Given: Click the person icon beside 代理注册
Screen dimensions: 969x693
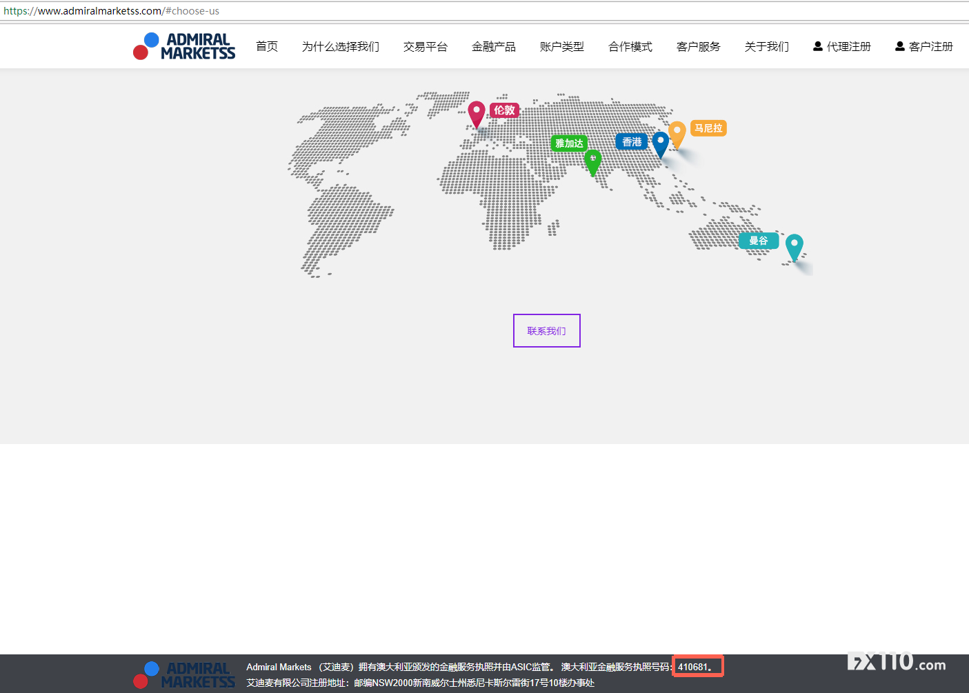Looking at the screenshot, I should pyautogui.click(x=818, y=46).
